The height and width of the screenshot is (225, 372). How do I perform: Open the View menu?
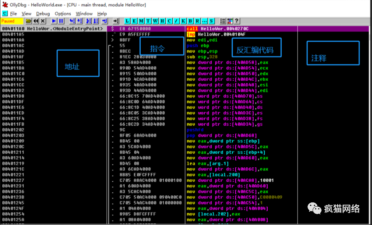26,14
